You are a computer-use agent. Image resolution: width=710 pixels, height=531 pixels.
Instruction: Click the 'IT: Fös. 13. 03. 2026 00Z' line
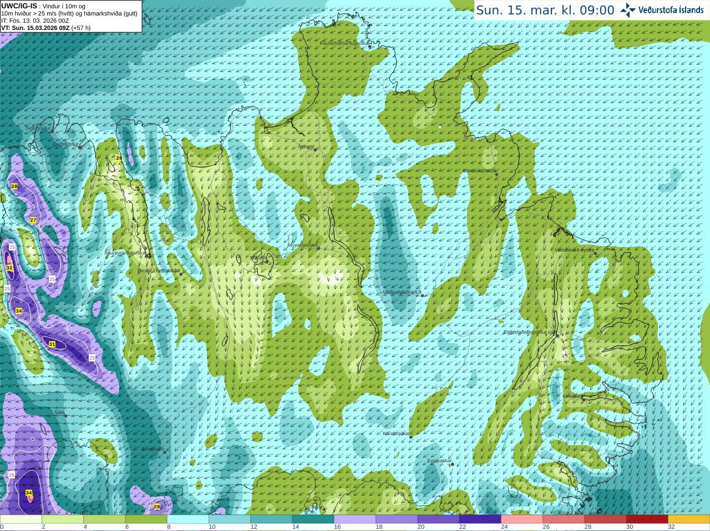(x=35, y=21)
